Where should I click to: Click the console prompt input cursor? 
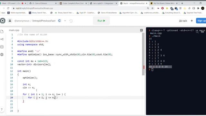point(152,70)
